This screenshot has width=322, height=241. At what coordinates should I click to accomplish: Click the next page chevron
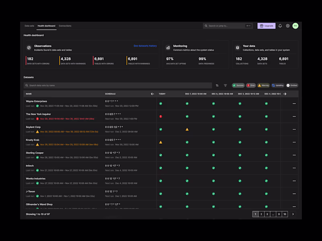tap(293, 214)
